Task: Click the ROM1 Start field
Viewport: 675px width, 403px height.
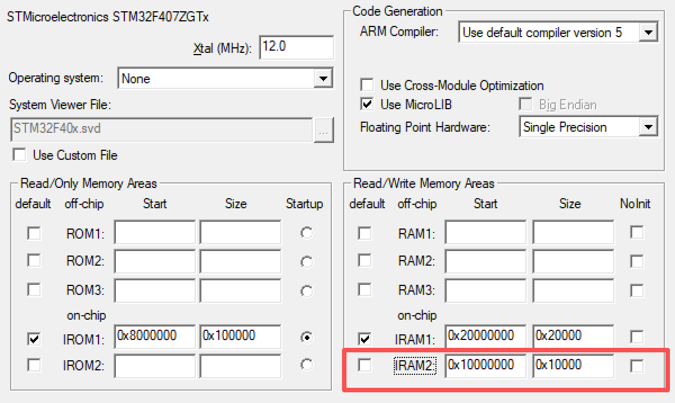Action: 155,232
